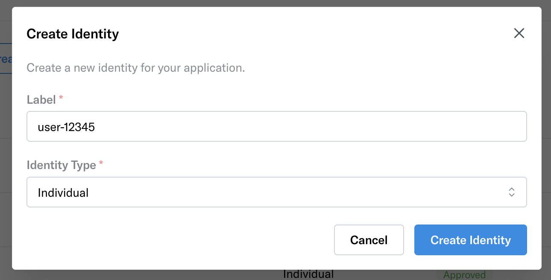This screenshot has width=551, height=280.
Task: Click the dimmed backdrop above the dialog
Action: pos(275,3)
